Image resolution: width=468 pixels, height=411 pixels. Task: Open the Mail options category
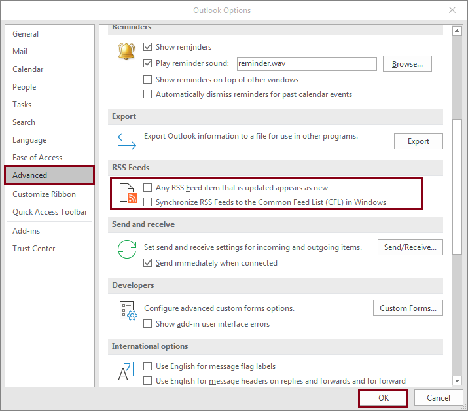[50, 52]
